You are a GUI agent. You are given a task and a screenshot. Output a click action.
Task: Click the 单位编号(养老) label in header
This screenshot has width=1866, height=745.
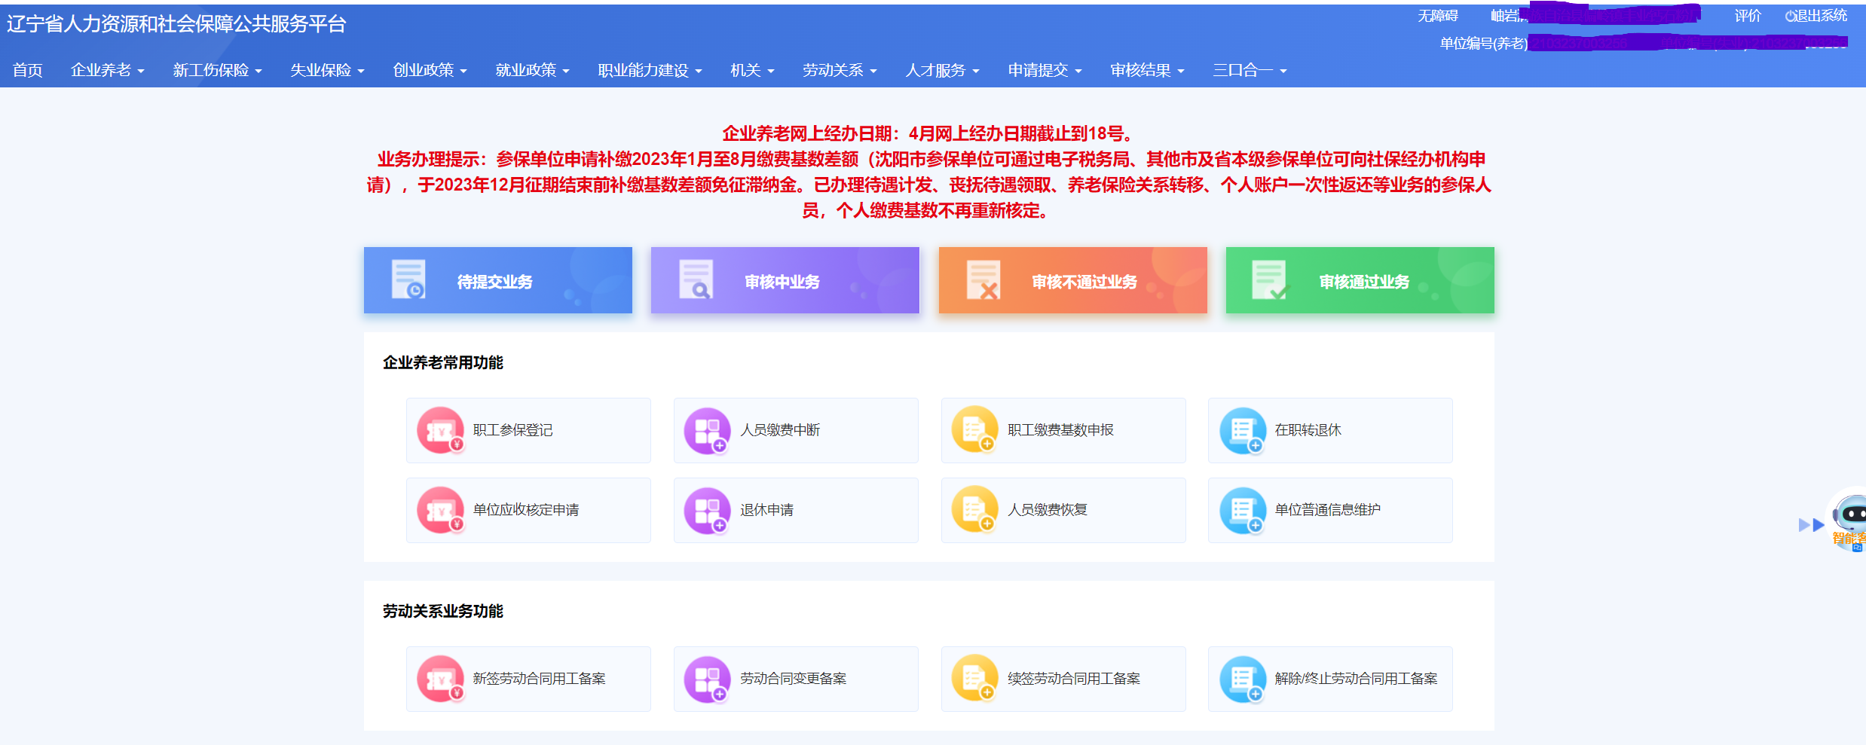[1483, 44]
